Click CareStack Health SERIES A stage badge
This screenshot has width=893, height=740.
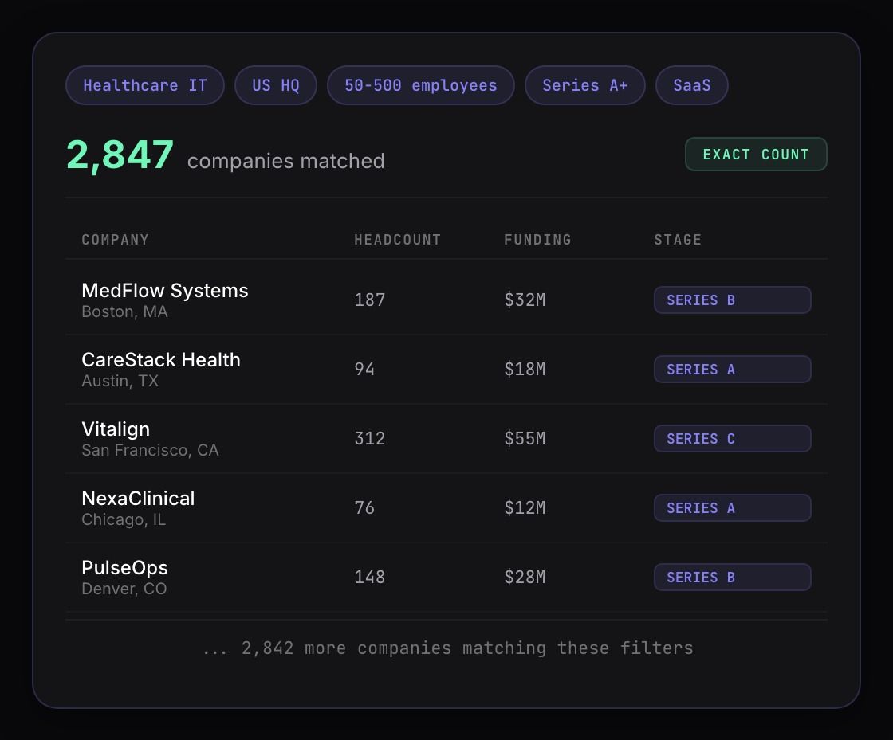(733, 369)
